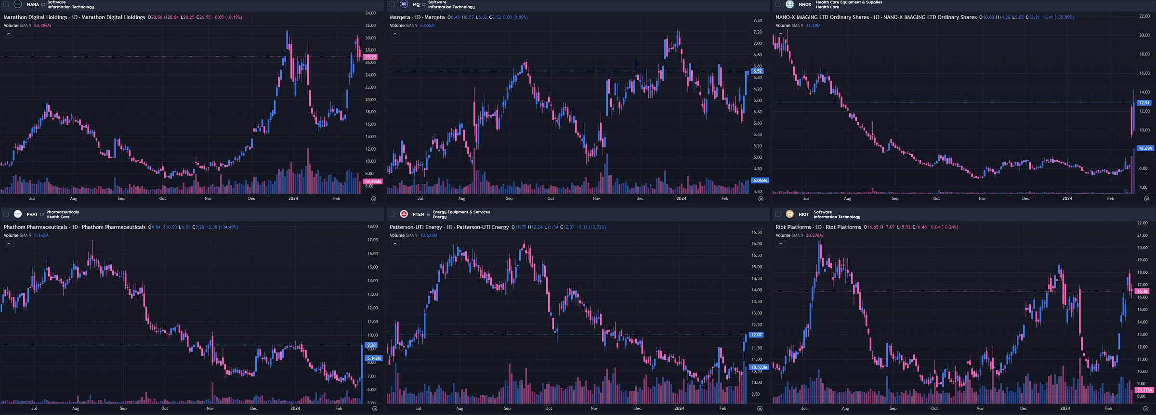
Task: Collapse the Marqeta chart legend
Action: click(x=394, y=34)
